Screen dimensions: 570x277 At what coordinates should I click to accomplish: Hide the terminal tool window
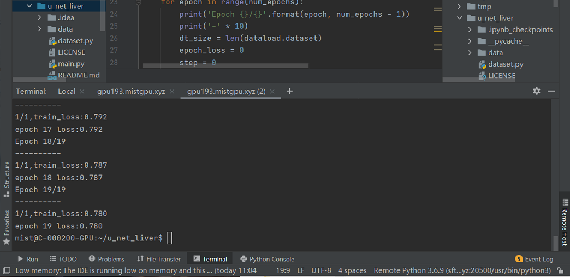pyautogui.click(x=551, y=91)
